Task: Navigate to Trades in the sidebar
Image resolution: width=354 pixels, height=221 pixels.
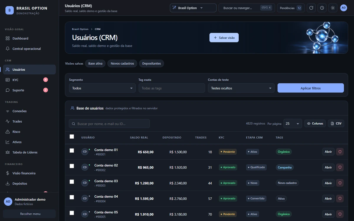Action: coord(29,121)
